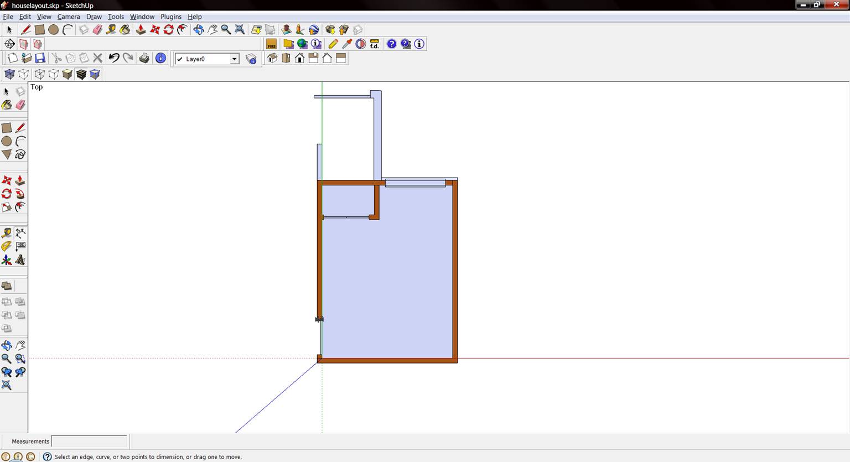This screenshot has width=850, height=462.
Task: Open the Draw menu
Action: tap(94, 17)
